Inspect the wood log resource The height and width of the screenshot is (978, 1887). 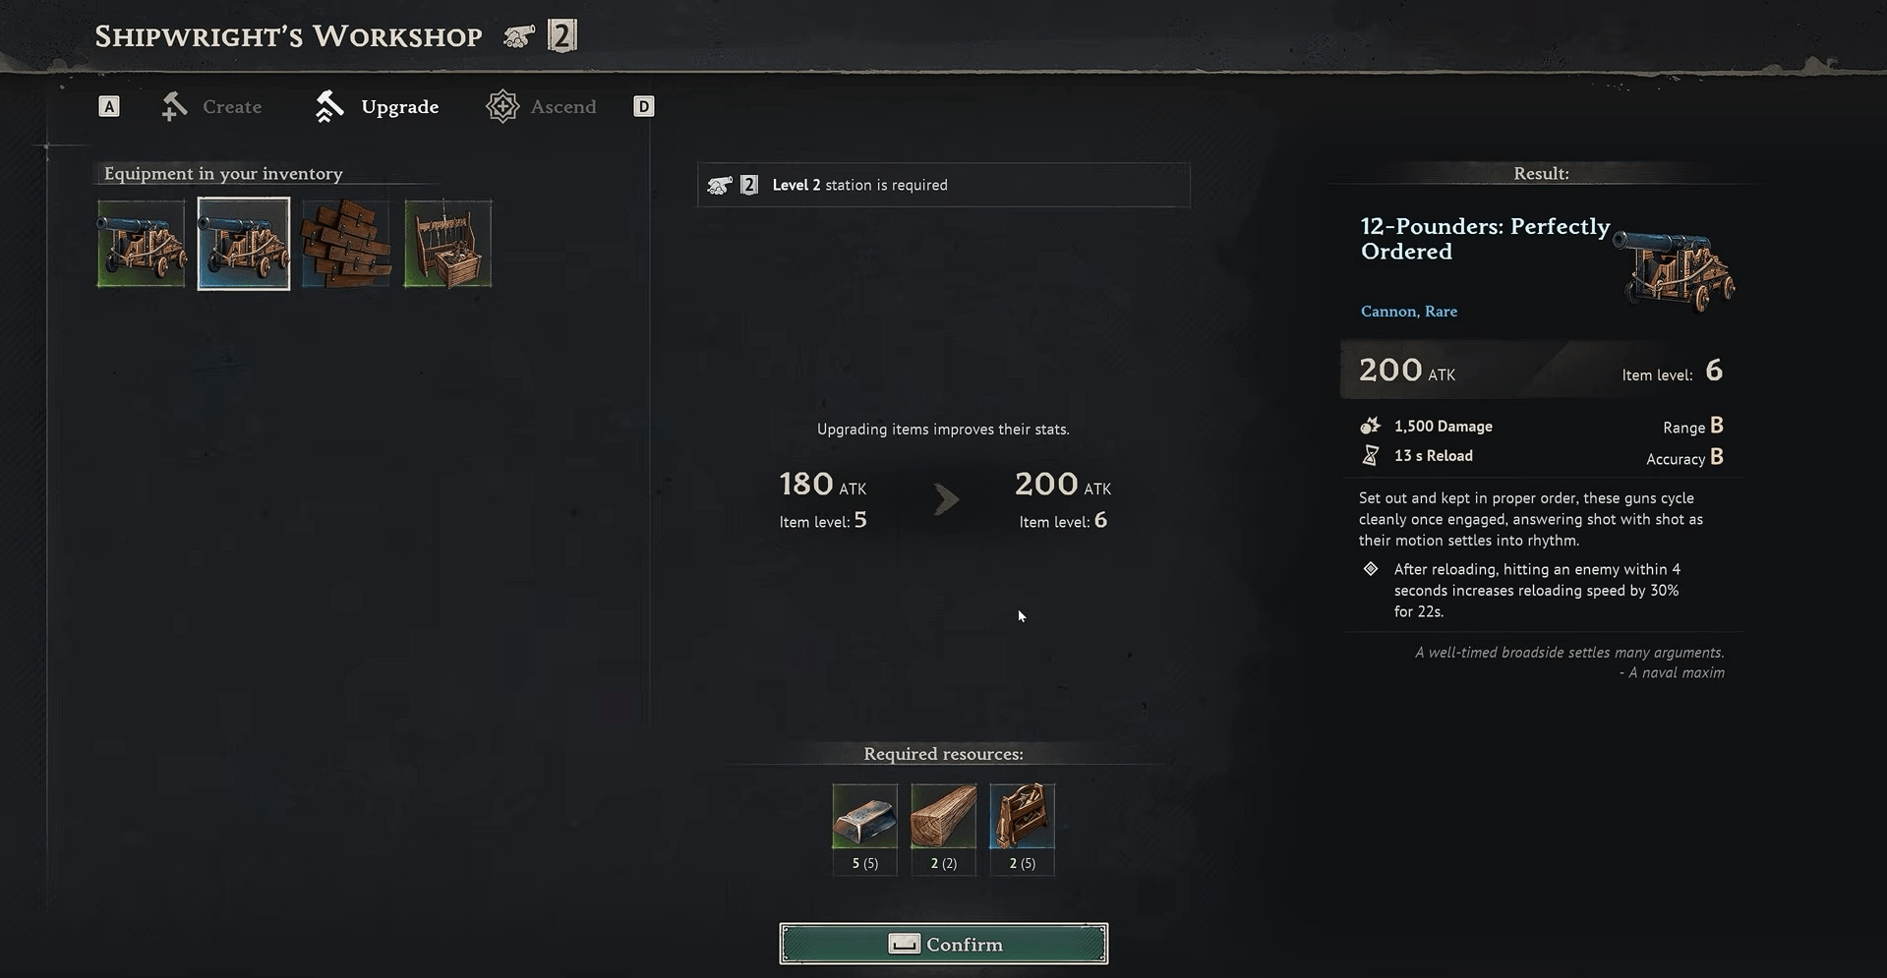pyautogui.click(x=943, y=816)
